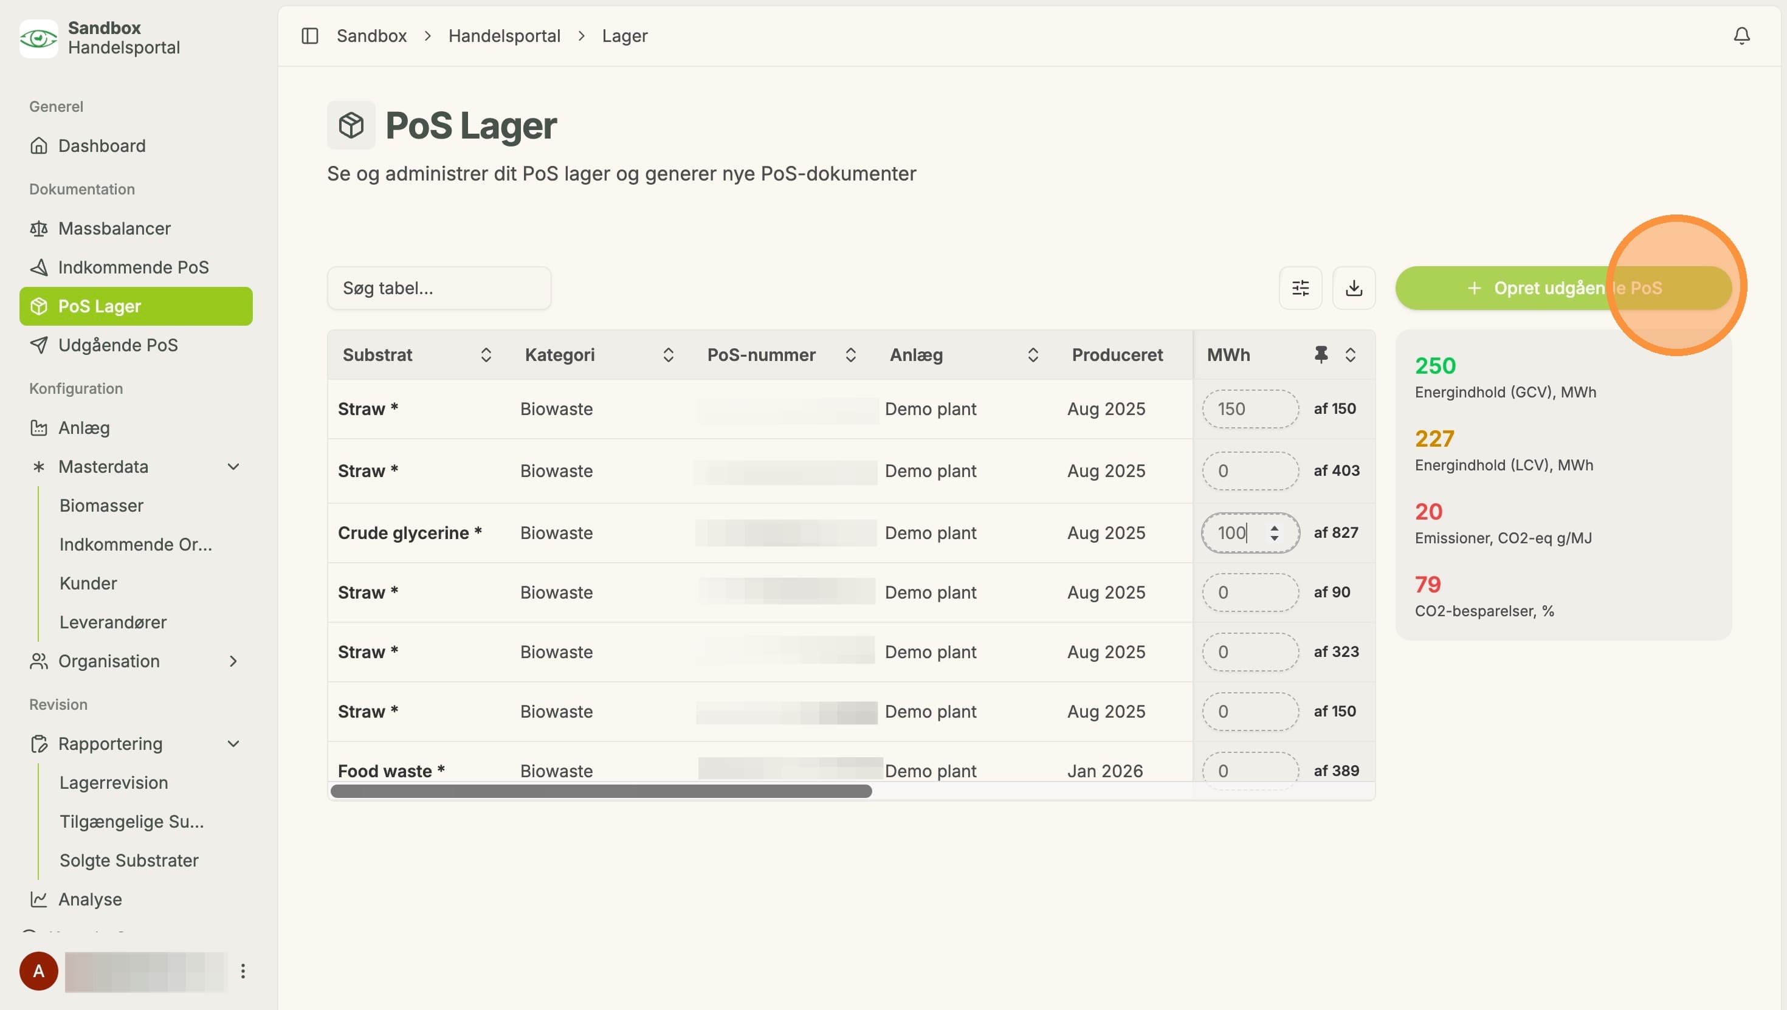Click Handelsportal breadcrumb link
This screenshot has width=1787, height=1010.
[x=504, y=35]
